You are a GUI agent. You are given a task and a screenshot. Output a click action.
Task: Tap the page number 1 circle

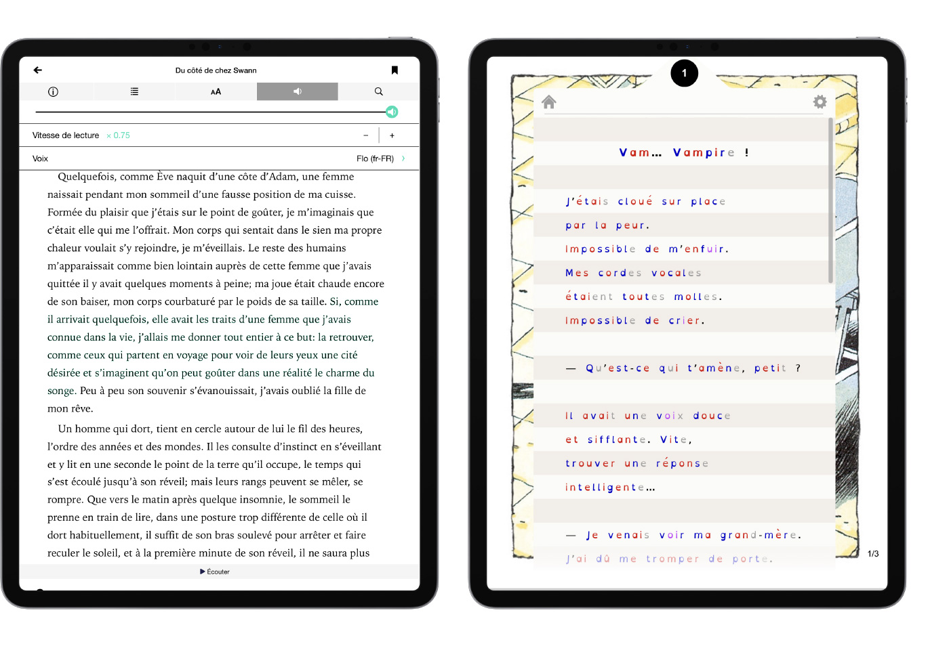[684, 73]
